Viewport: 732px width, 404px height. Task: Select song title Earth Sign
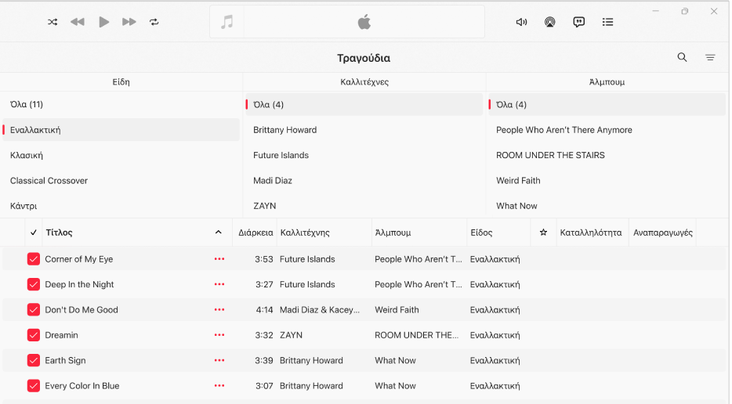click(x=65, y=360)
